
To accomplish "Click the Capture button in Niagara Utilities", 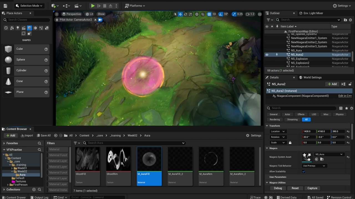I will coord(312,188).
